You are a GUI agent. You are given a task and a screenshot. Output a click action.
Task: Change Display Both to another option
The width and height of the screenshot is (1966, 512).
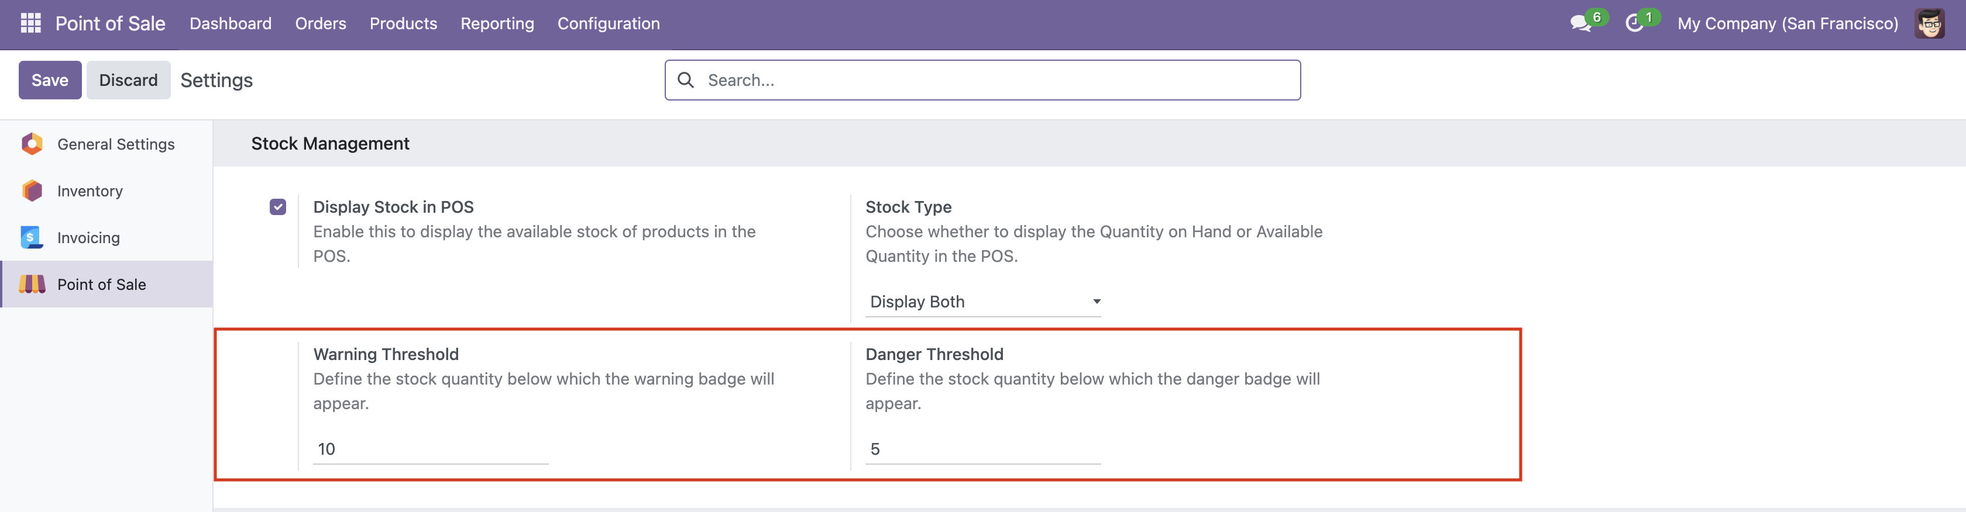click(x=983, y=301)
